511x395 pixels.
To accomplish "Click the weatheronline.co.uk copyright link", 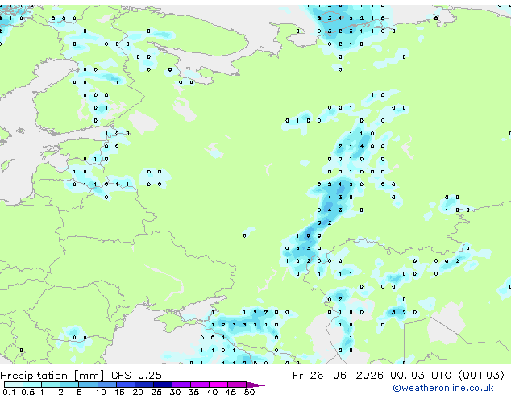I will [x=443, y=388].
